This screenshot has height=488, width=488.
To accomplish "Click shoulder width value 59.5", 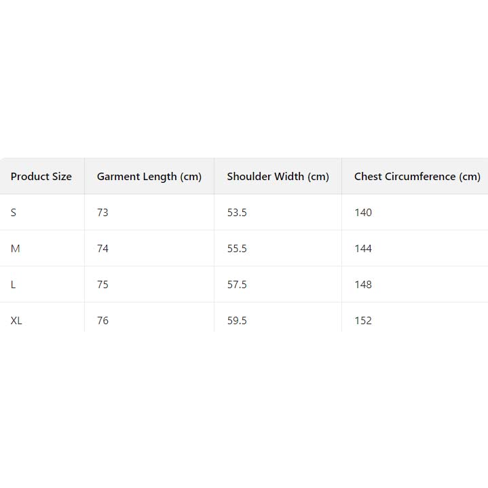I will click(x=237, y=321).
